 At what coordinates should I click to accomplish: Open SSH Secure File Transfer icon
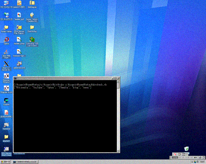tap(19, 28)
